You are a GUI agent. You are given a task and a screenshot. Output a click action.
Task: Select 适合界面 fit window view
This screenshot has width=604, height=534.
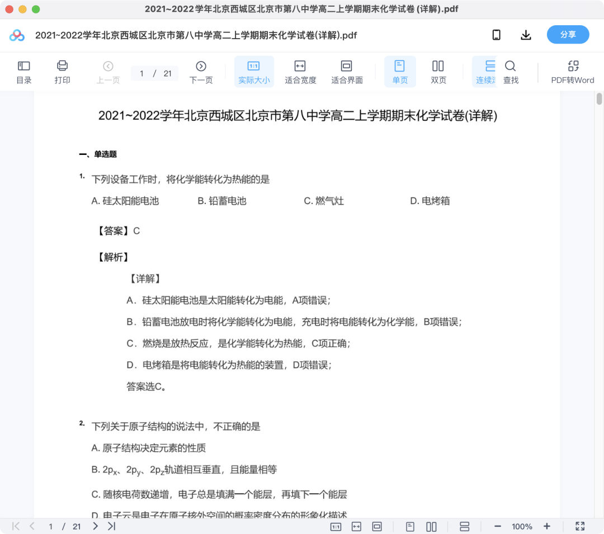347,72
